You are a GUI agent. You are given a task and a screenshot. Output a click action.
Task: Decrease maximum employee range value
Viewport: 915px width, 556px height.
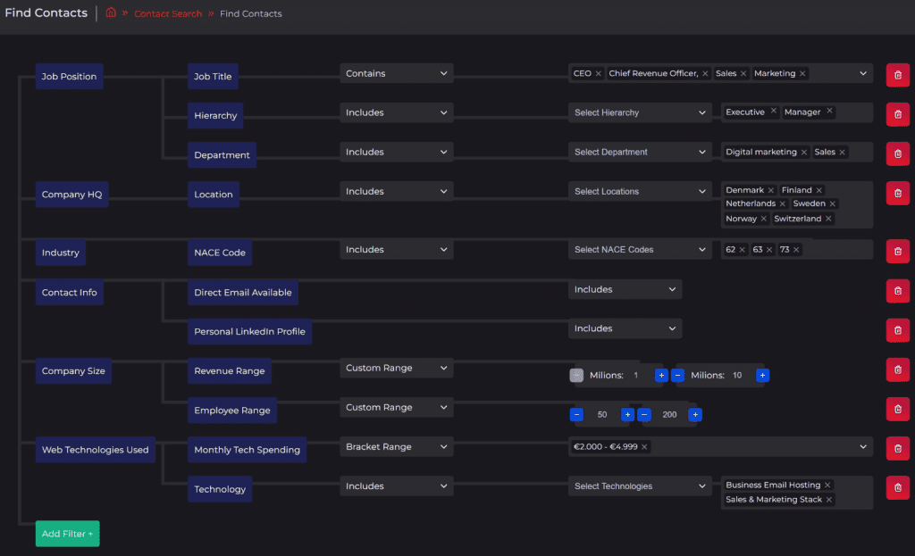click(644, 415)
